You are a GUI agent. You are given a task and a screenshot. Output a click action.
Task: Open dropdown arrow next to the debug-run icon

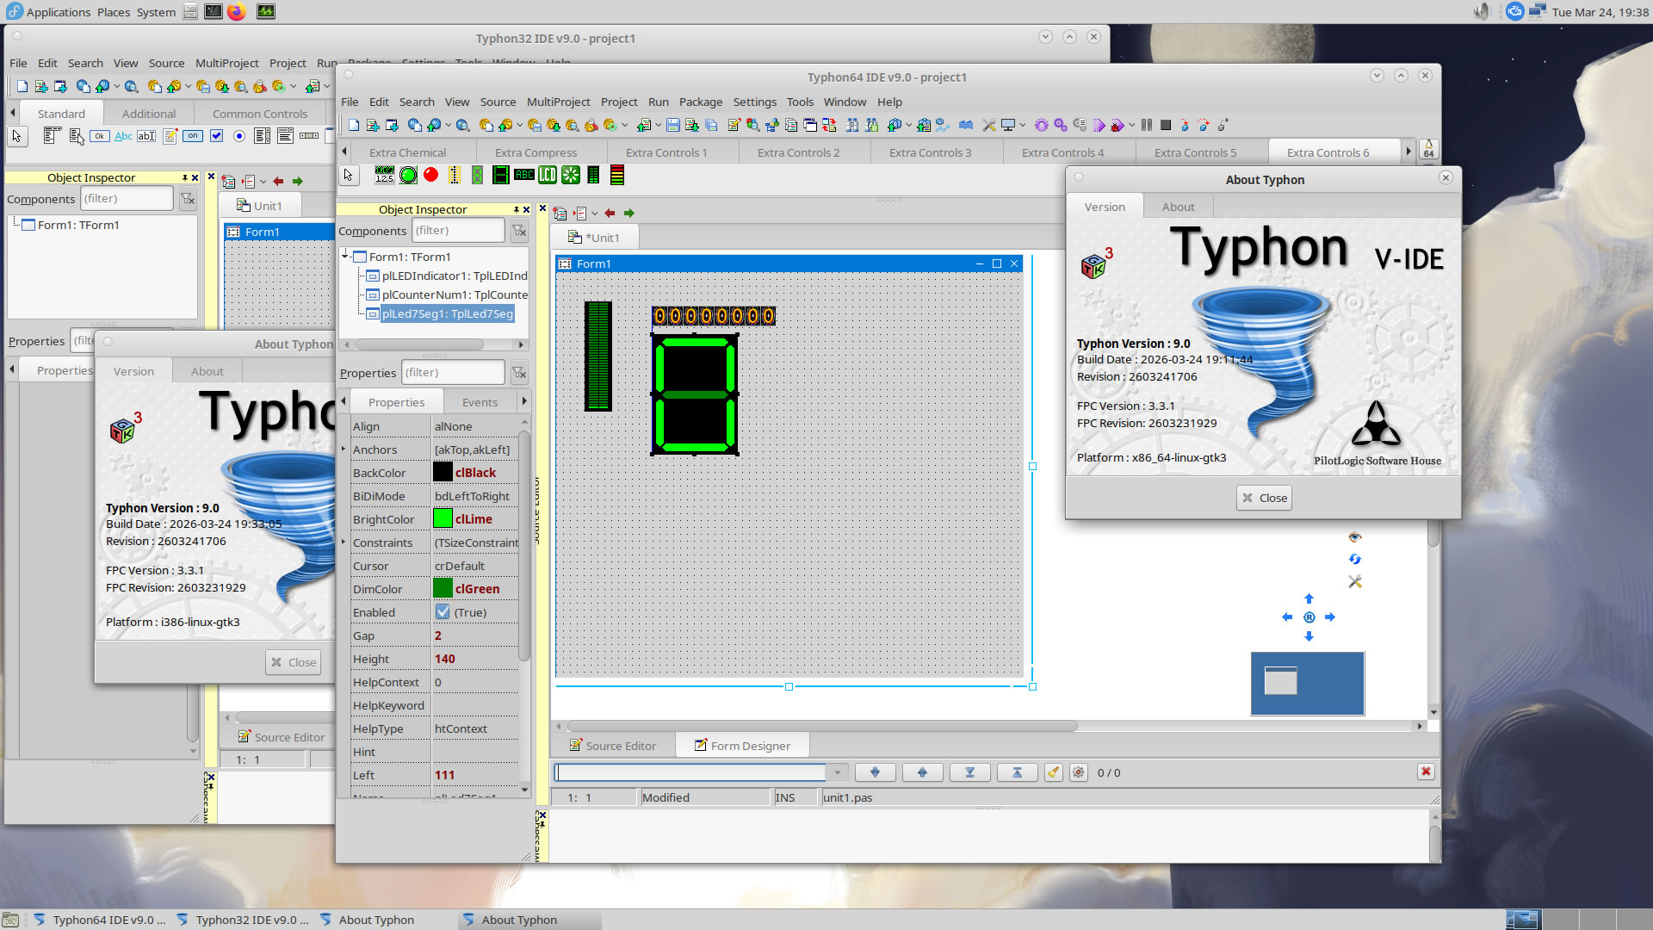click(x=1131, y=126)
